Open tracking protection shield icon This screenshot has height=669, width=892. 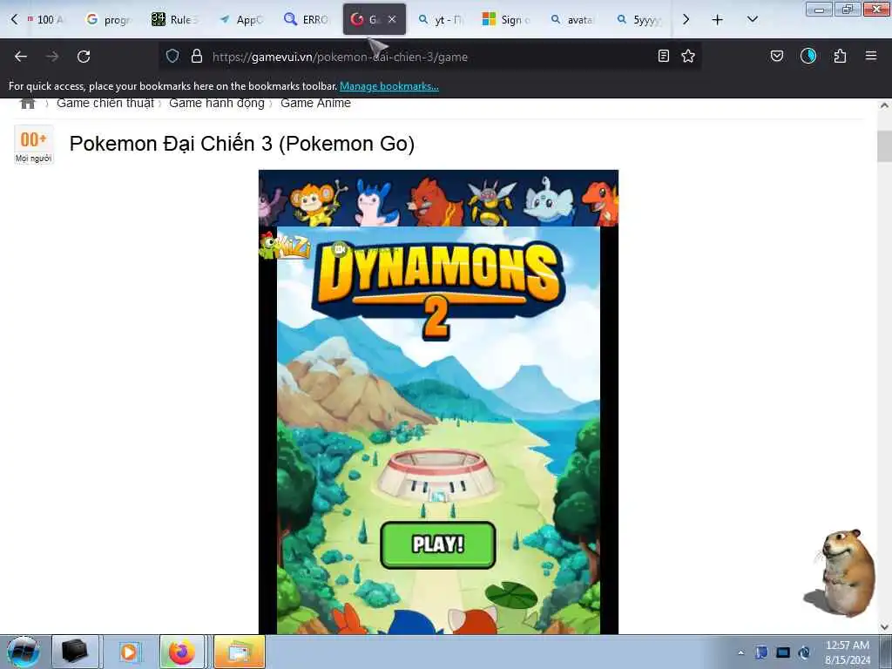(x=172, y=56)
